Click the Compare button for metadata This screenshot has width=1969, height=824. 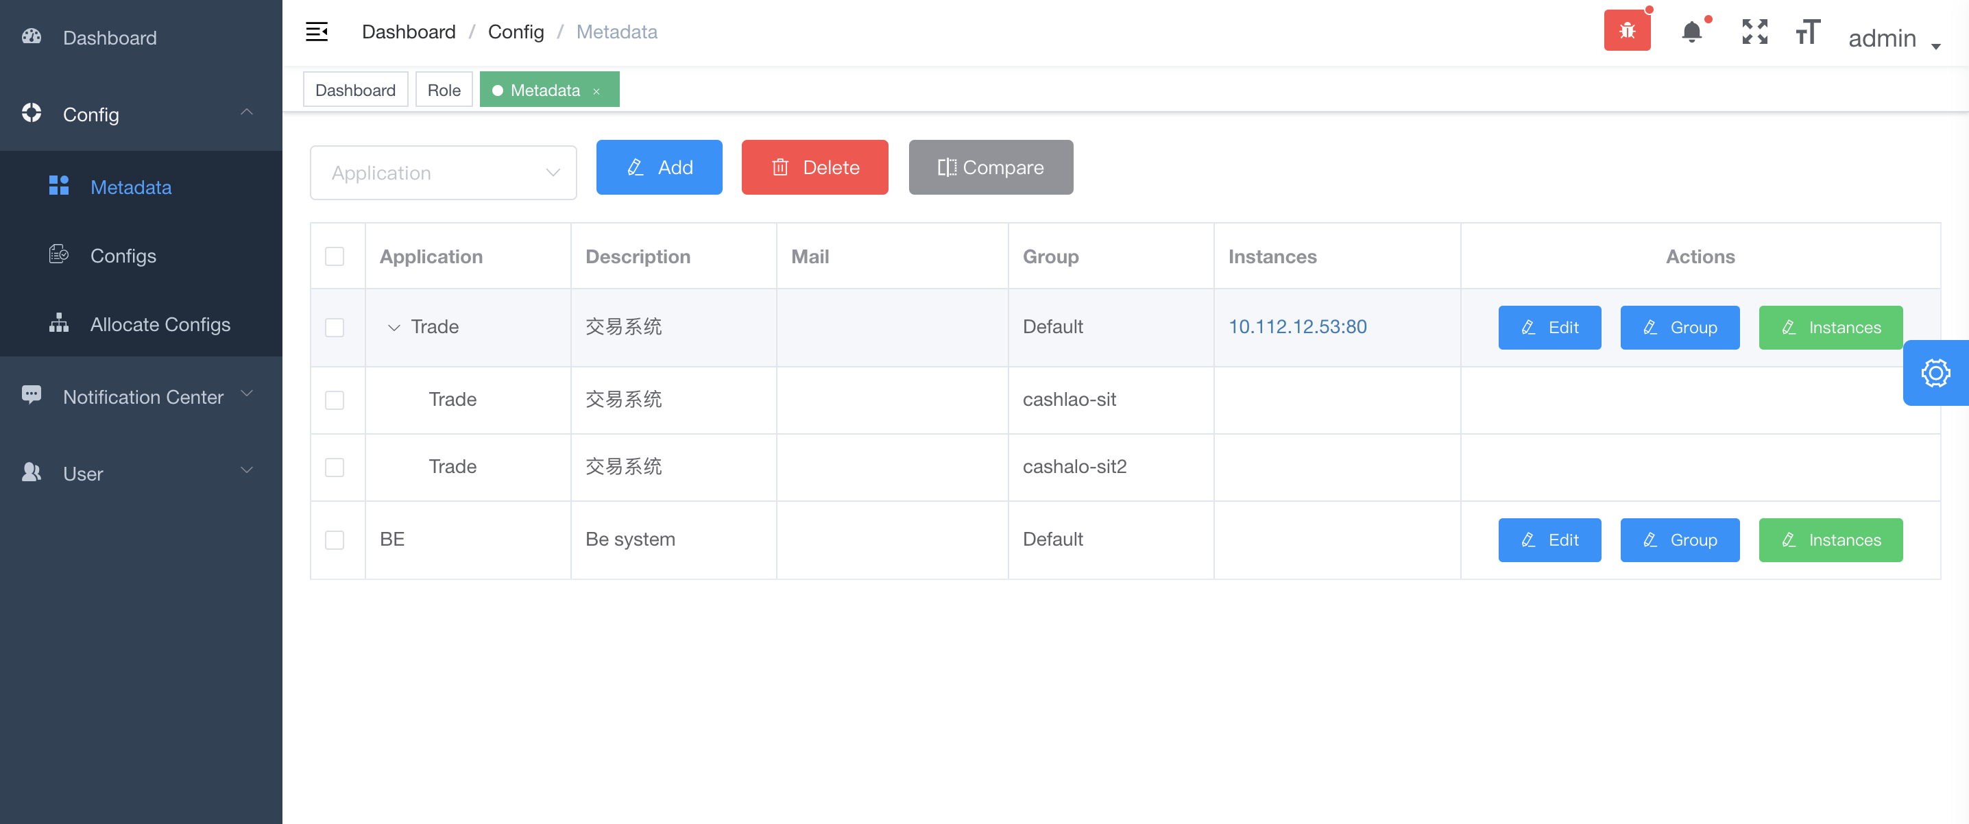point(991,167)
